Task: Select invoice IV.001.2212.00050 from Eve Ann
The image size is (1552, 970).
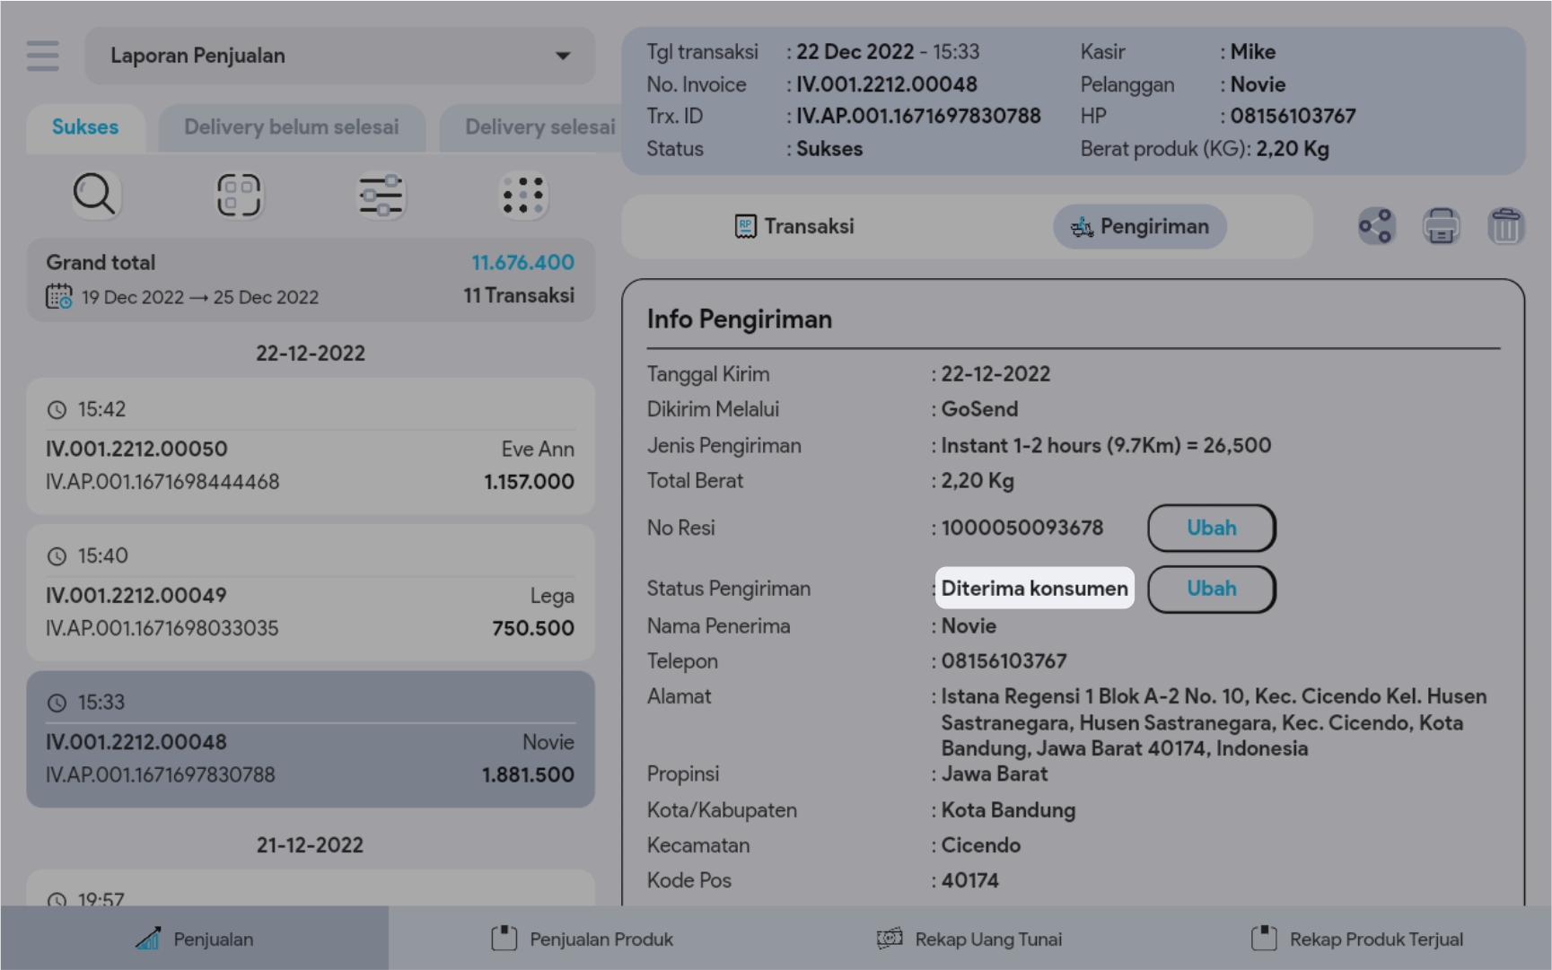Action: coord(310,447)
